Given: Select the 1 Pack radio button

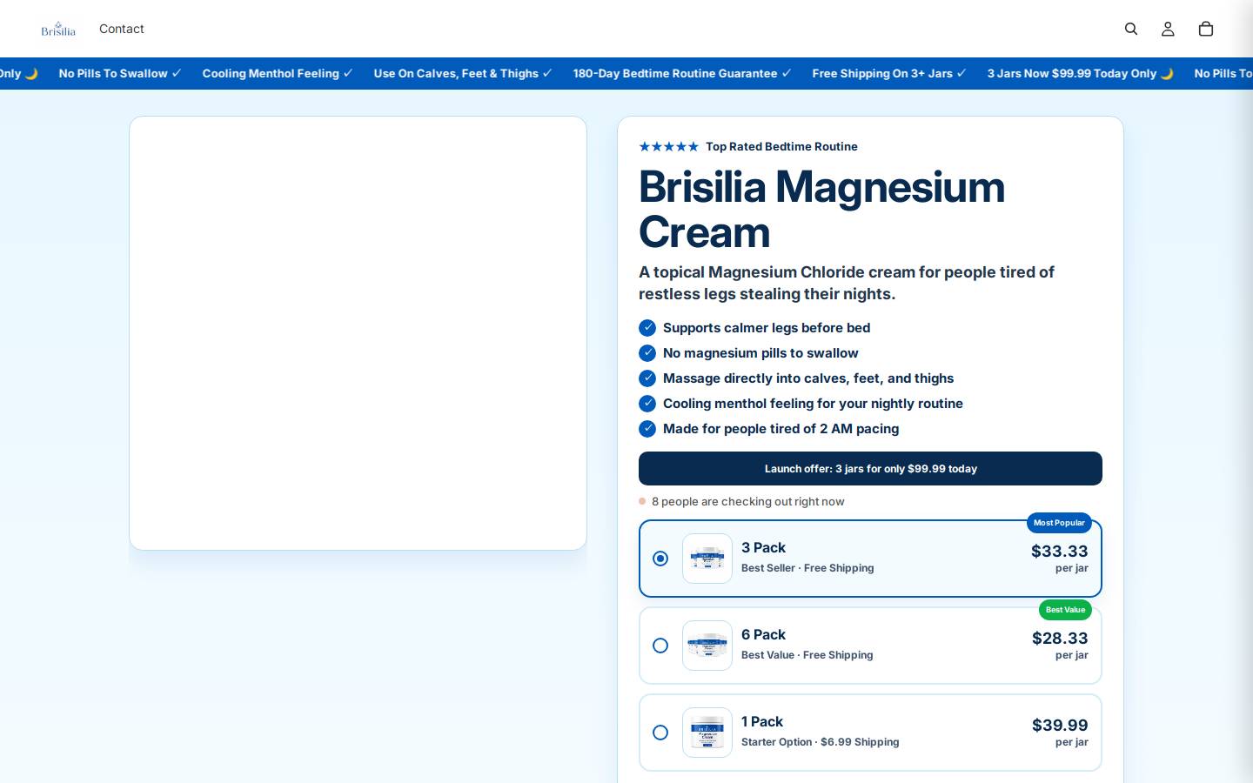Looking at the screenshot, I should tap(660, 733).
